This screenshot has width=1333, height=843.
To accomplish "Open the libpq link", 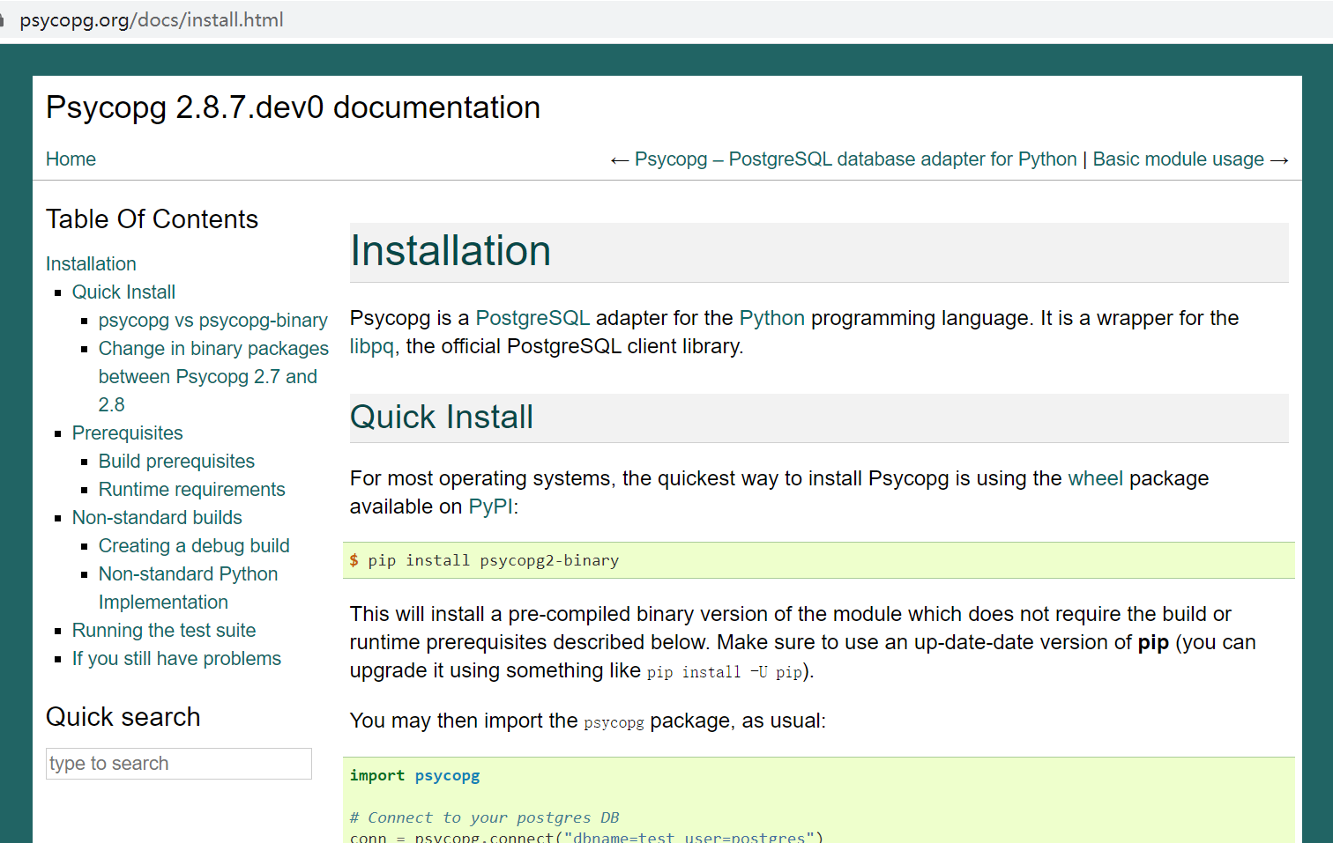I will 371,346.
